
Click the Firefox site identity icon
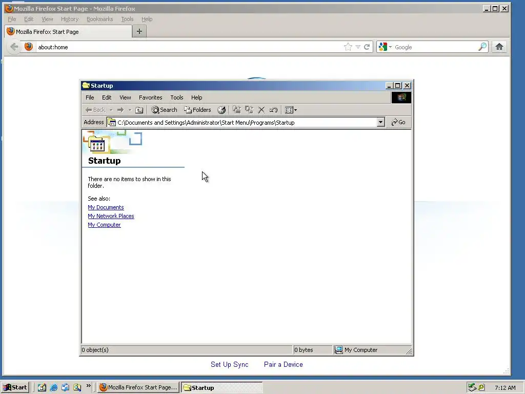[x=29, y=47]
